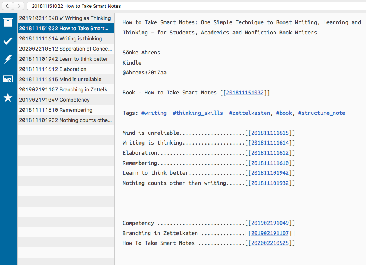Open note 201811111614 Writing is thinking
366x265 pixels.
(66, 38)
